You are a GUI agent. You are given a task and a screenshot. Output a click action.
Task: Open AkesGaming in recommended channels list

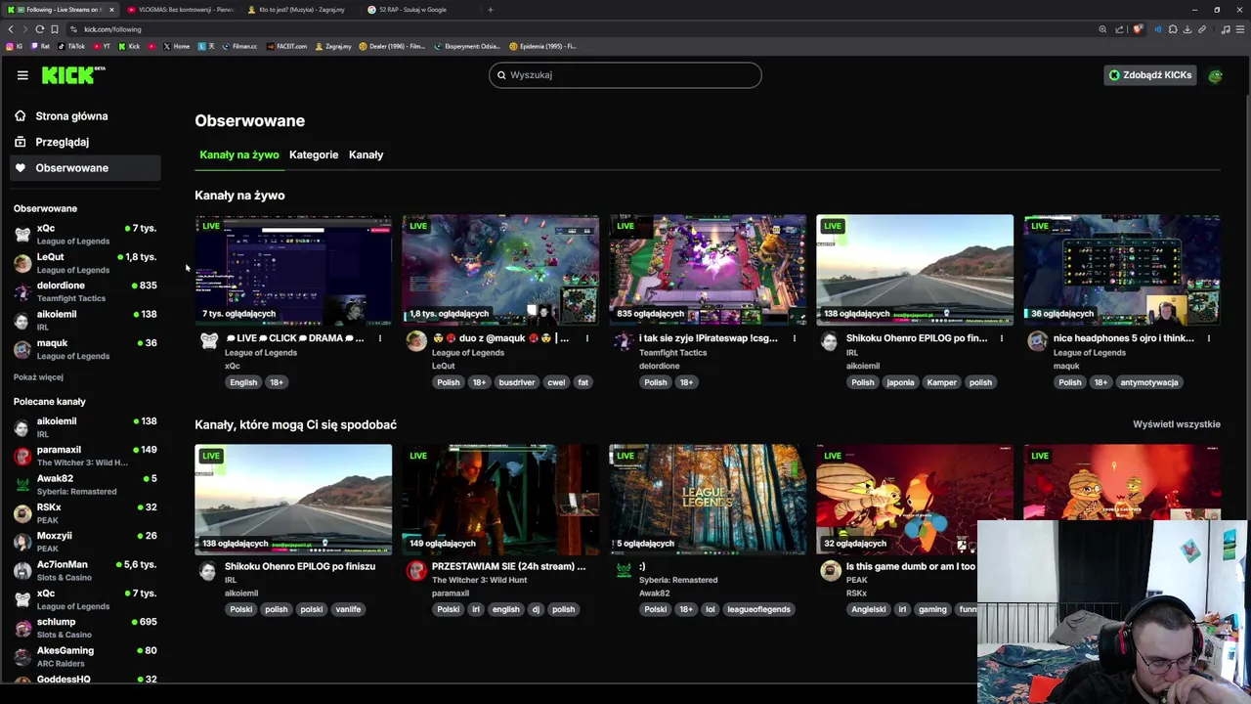point(85,656)
